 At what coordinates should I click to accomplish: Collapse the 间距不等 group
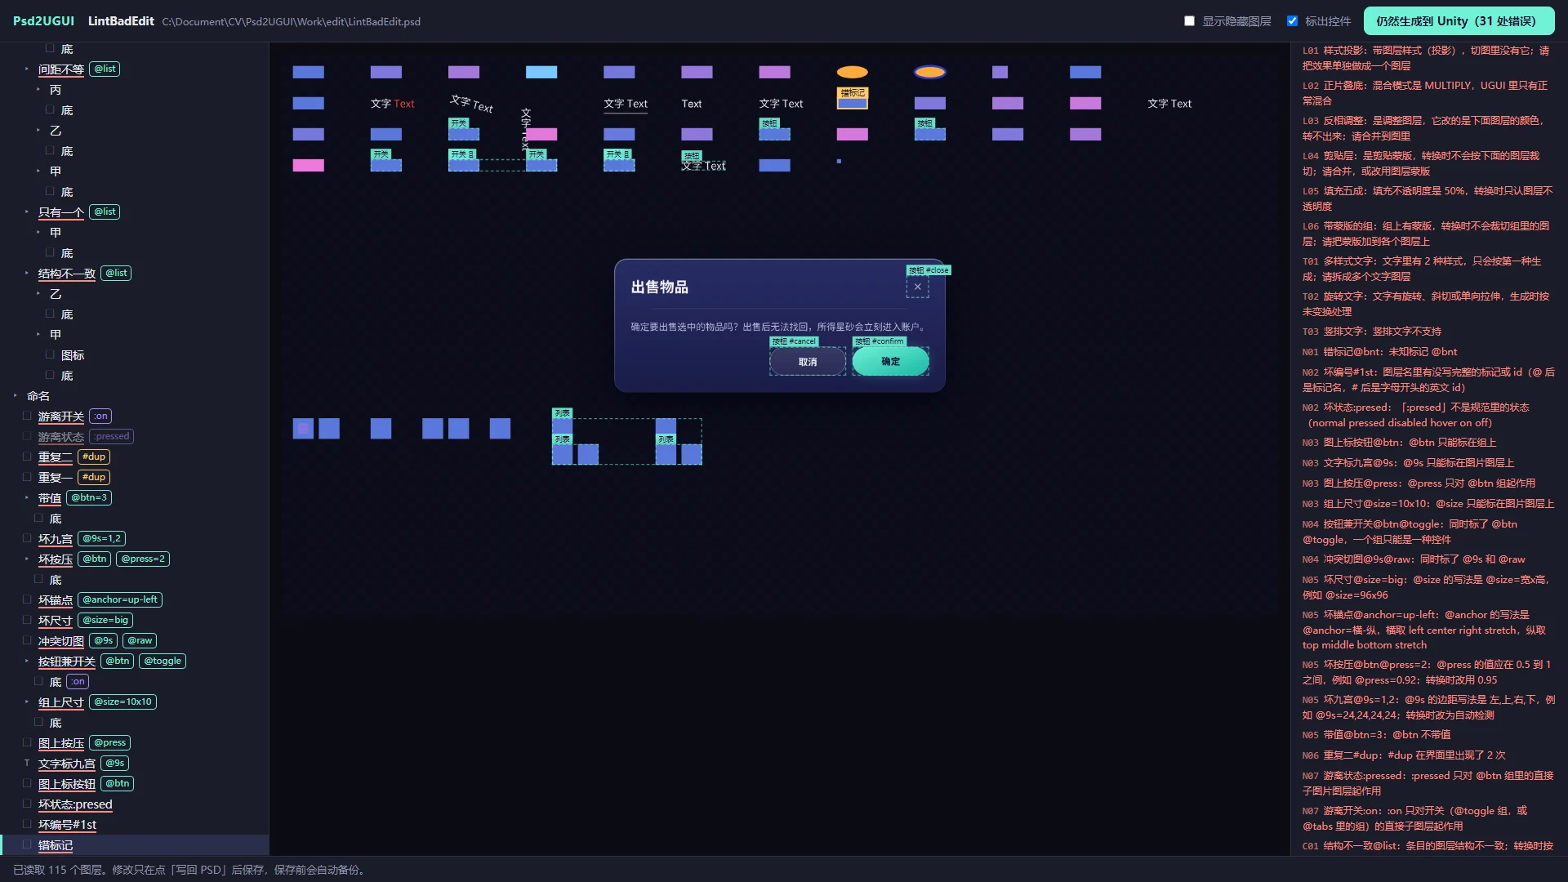pos(27,69)
